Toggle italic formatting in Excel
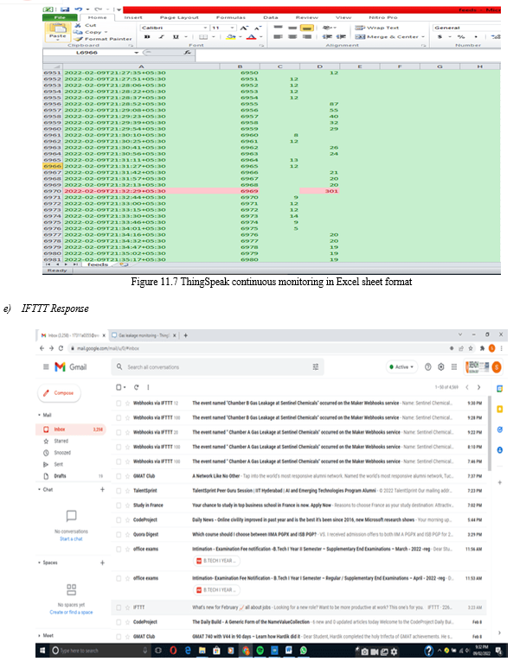Image resolution: width=526 pixels, height=668 pixels. pos(161,37)
